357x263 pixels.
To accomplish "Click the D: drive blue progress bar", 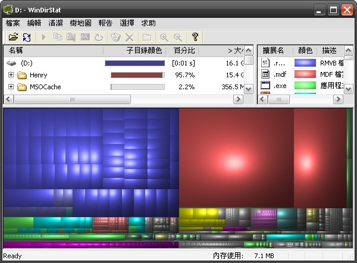I will [x=135, y=63].
